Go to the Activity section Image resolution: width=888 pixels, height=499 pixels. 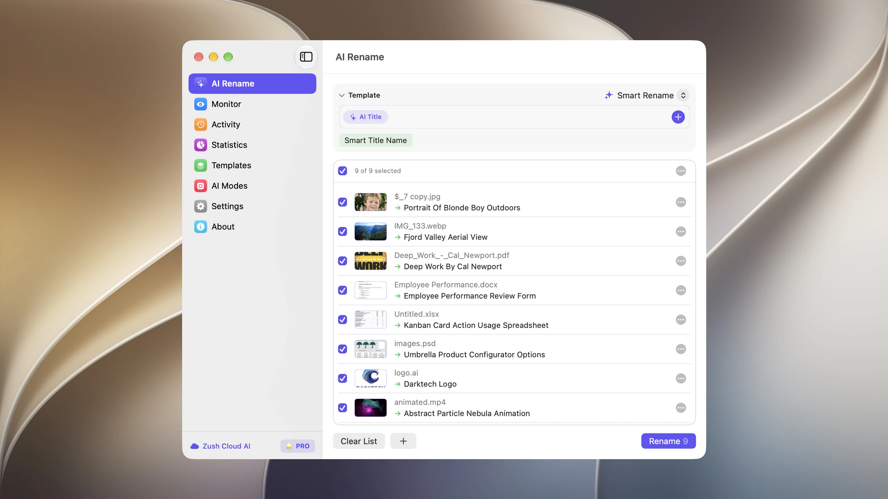pyautogui.click(x=252, y=124)
